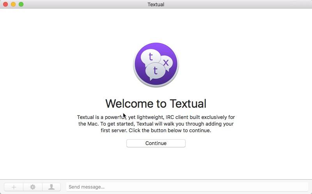Focus the Send message input field

click(x=187, y=187)
